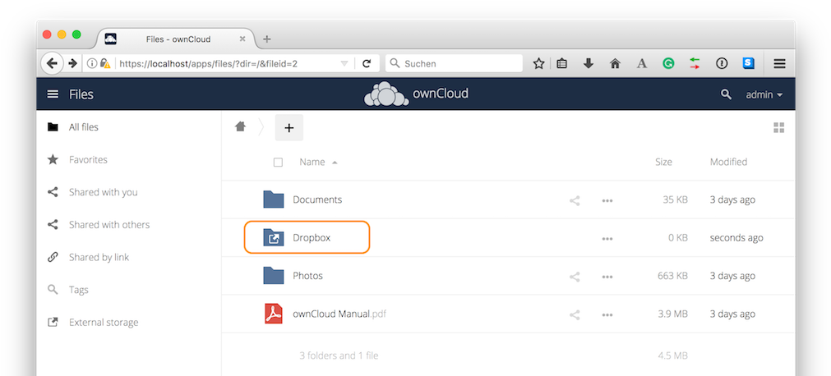
Task: Sort by Modified column header
Action: pos(729,162)
